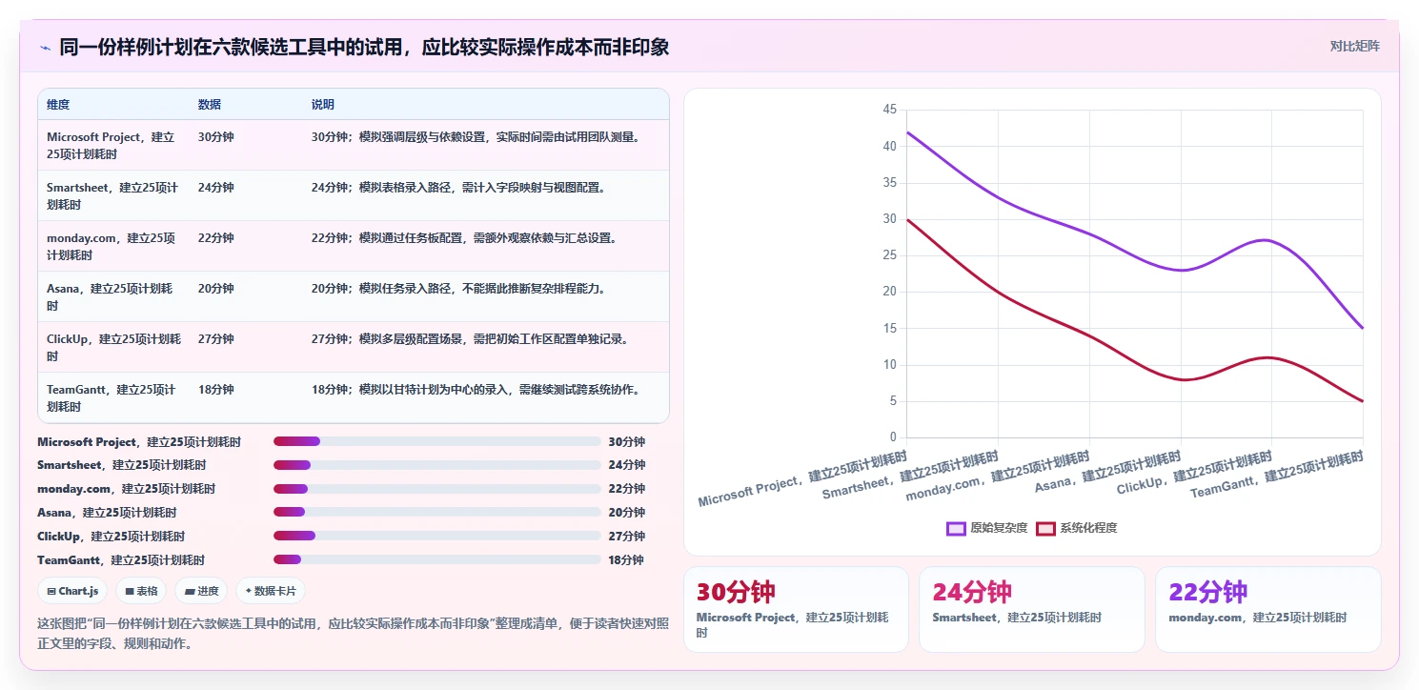The width and height of the screenshot is (1419, 690).
Task: Click the 30 value on chart y-axis
Action: click(x=890, y=219)
